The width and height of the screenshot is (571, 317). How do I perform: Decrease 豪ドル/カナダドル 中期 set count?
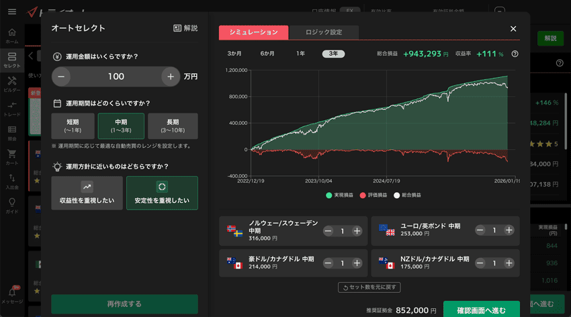point(328,263)
